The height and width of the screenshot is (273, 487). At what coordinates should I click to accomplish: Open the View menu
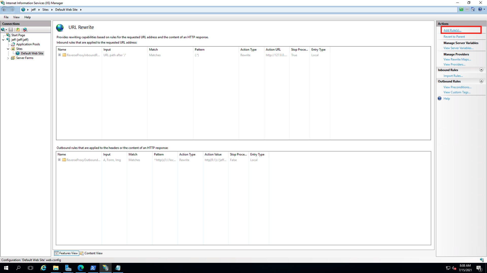(x=16, y=17)
